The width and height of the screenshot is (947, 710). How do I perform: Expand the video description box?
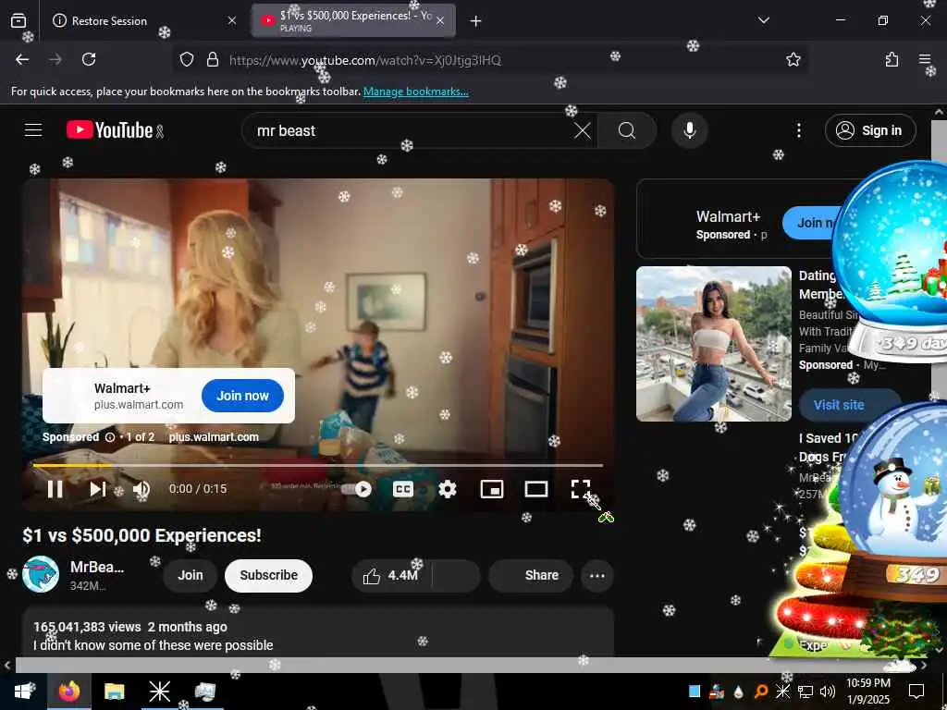tap(318, 632)
